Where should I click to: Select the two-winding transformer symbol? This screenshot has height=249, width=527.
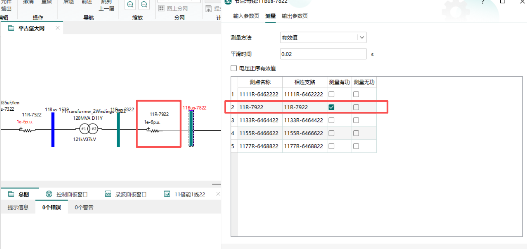[x=88, y=129]
